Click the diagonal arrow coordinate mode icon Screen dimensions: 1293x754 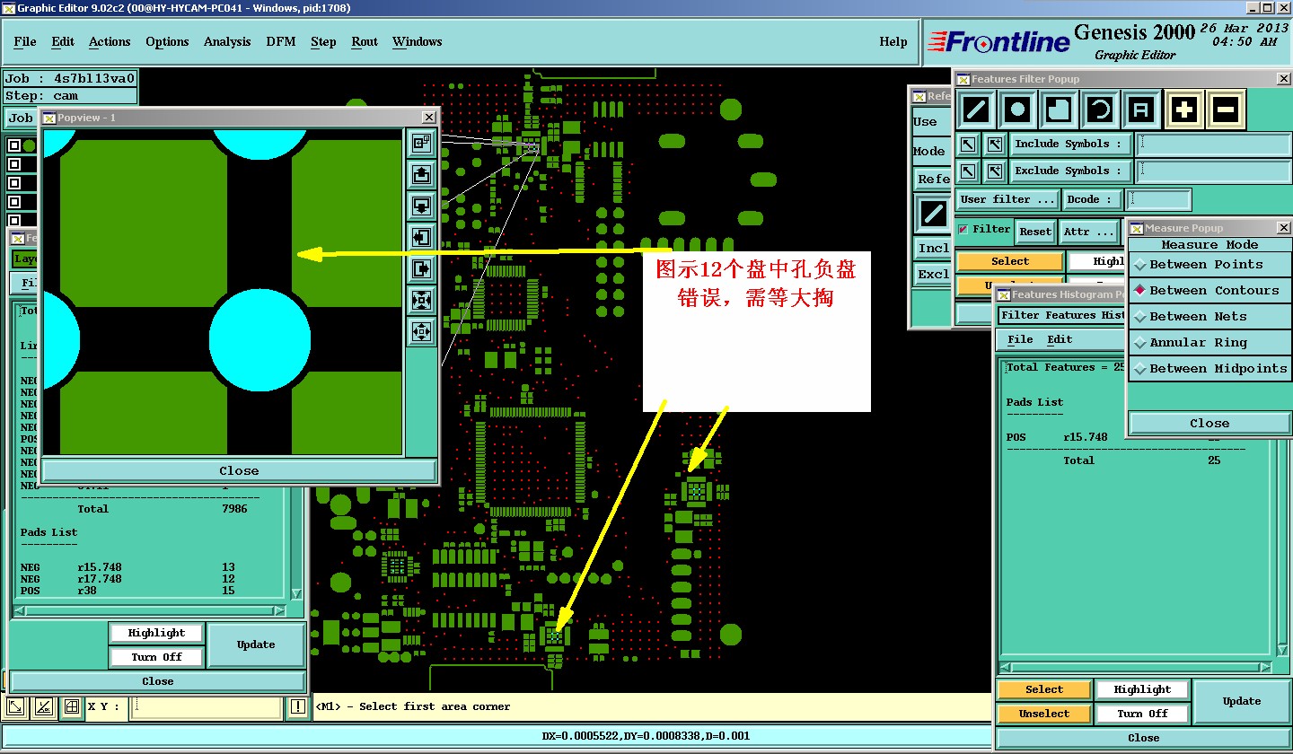tap(16, 707)
